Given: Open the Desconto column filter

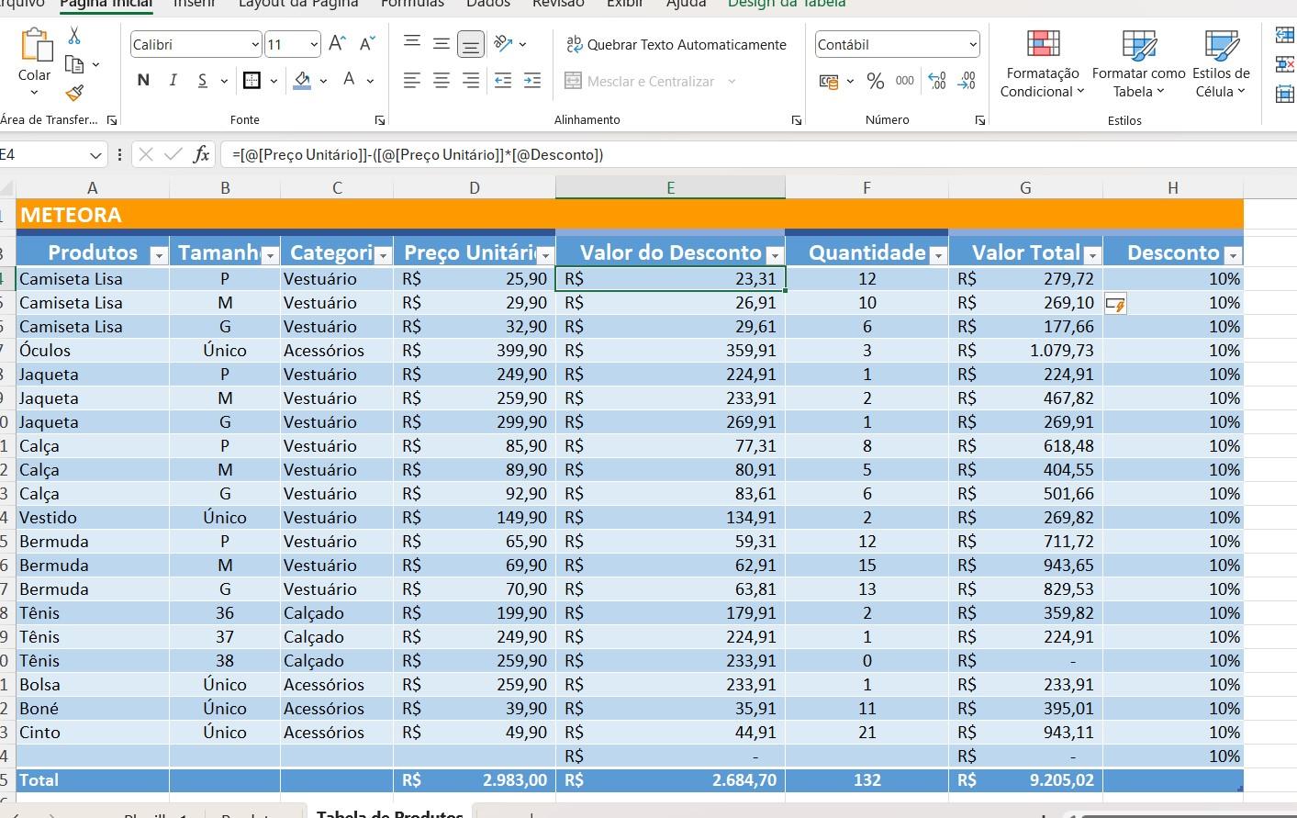Looking at the screenshot, I should pyautogui.click(x=1233, y=255).
